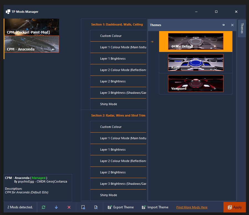249x215 pixels.
Task: Select Shiny Mode in Section 1
Action: (118, 104)
